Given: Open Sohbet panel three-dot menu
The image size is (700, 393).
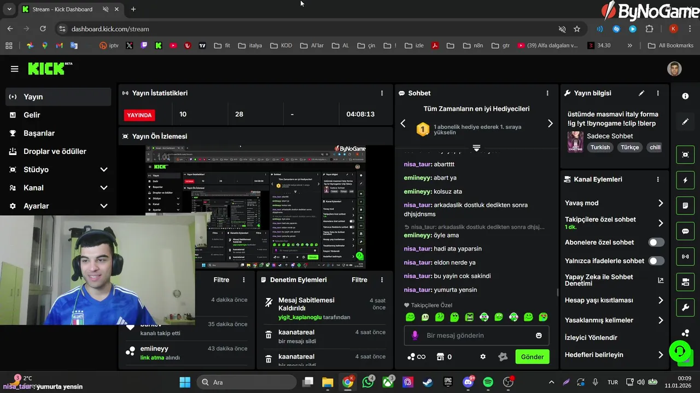Looking at the screenshot, I should pos(547,93).
